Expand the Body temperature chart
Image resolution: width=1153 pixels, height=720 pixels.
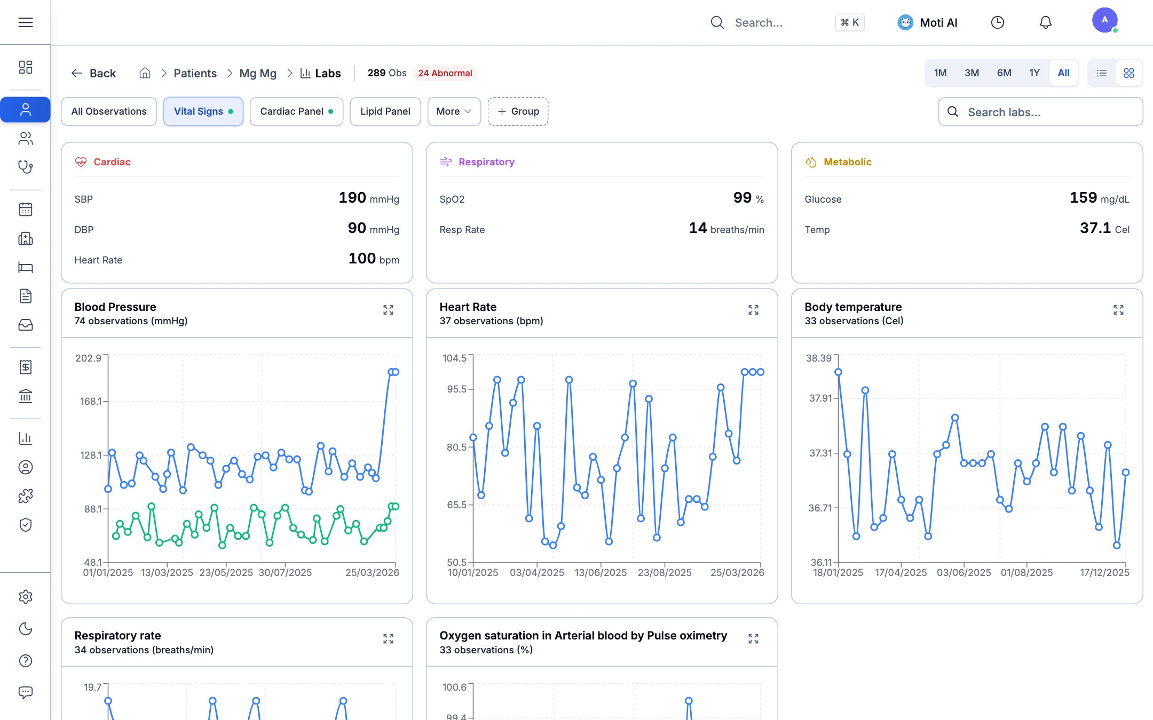click(x=1118, y=310)
